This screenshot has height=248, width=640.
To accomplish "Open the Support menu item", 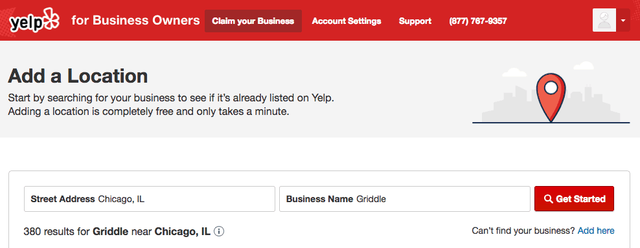I will (x=415, y=21).
